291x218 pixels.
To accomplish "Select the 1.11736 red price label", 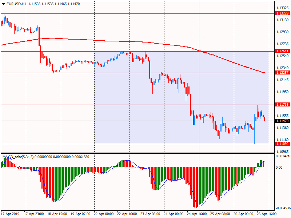I will (x=282, y=105).
